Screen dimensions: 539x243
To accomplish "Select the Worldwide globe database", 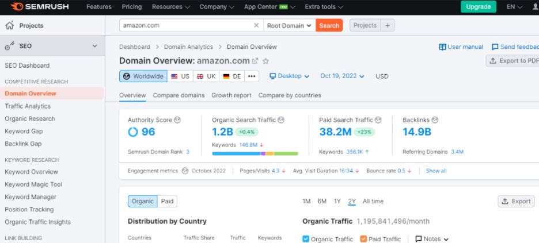I will (x=143, y=76).
